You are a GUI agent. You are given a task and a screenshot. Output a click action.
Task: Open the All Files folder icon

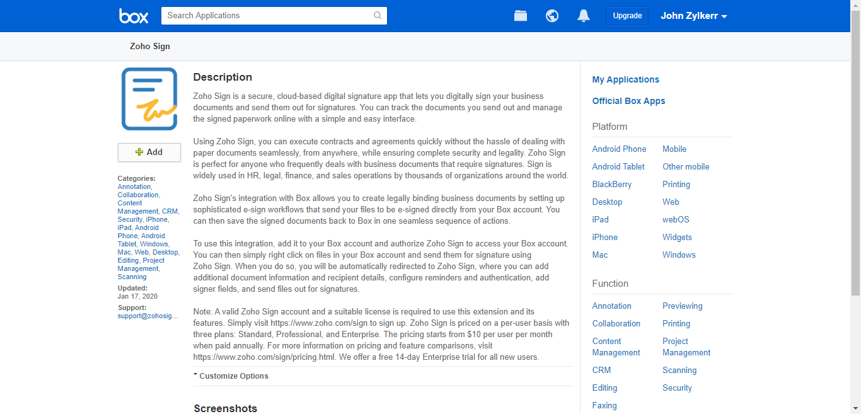pos(521,16)
